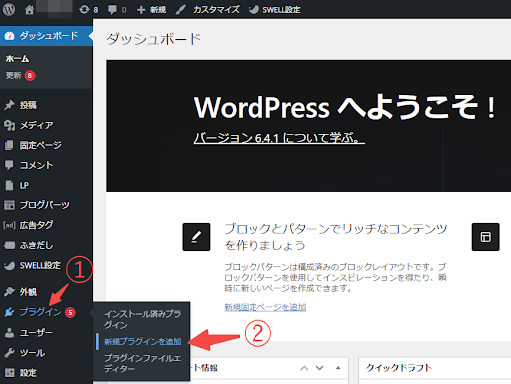Open ブログパーツ menu
Image resolution: width=511 pixels, height=384 pixels.
[46, 205]
